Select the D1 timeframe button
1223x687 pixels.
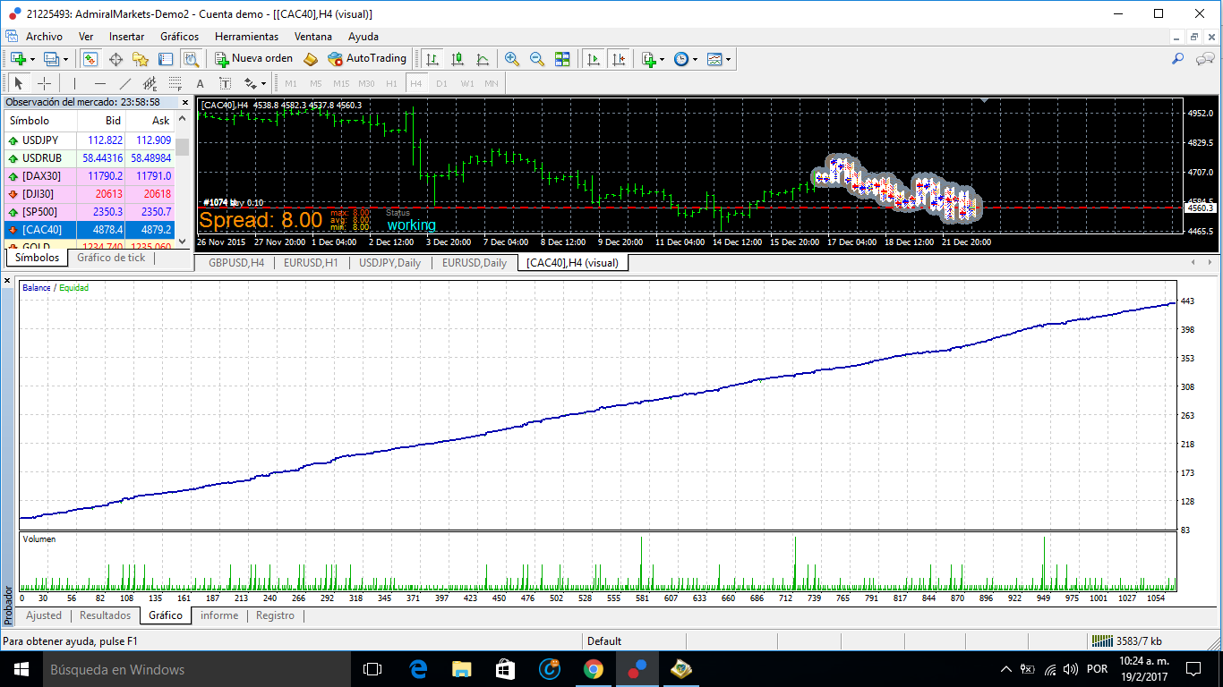click(x=441, y=83)
